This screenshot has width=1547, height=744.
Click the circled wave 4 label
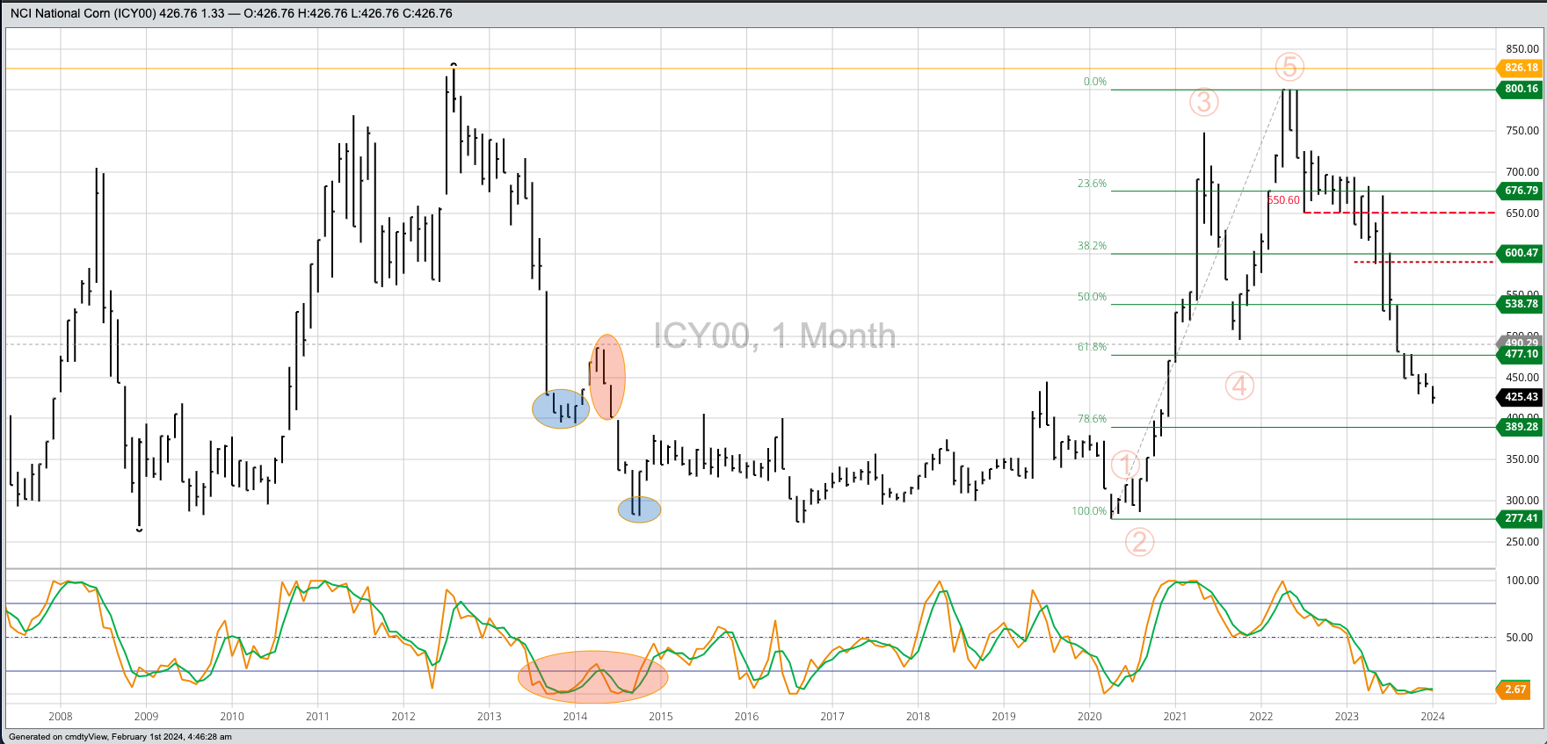click(x=1239, y=386)
